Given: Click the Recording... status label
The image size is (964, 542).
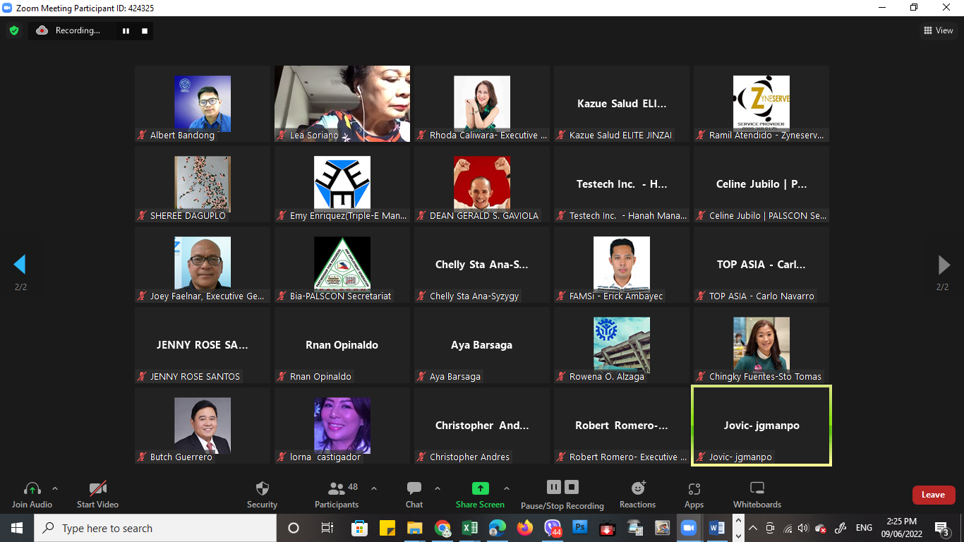Looking at the screenshot, I should (x=78, y=30).
